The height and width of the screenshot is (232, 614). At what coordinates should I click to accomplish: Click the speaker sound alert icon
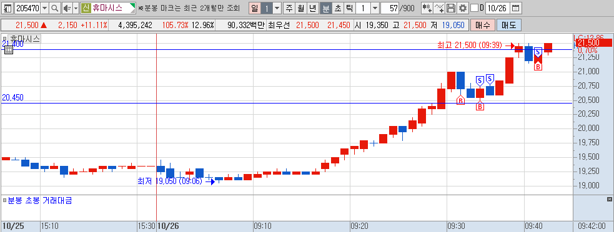pos(67,8)
